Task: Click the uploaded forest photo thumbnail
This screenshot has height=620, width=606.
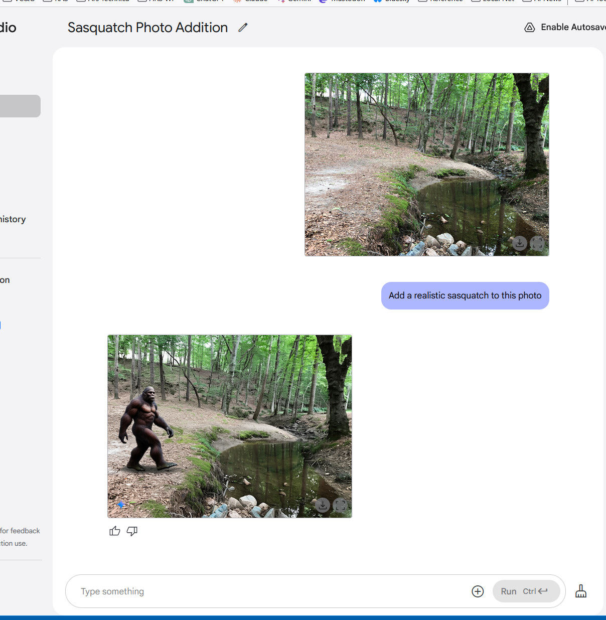Action: [x=426, y=165]
